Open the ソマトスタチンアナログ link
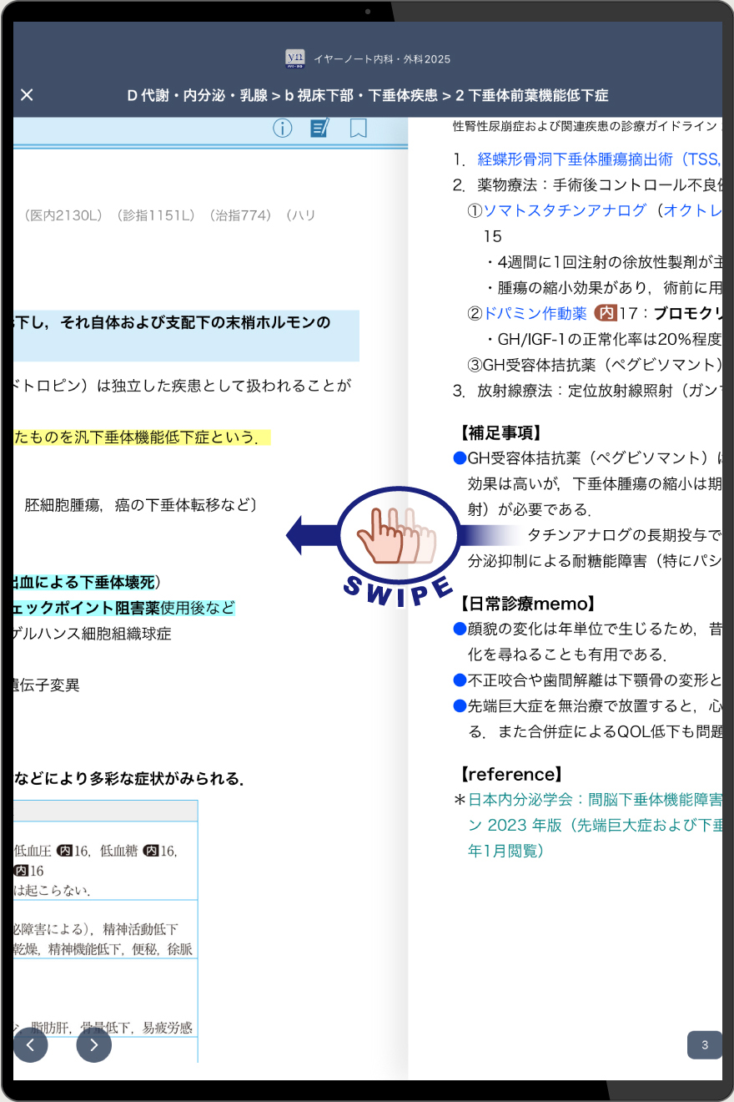Screen dimensions: 734x1102 click(x=565, y=210)
